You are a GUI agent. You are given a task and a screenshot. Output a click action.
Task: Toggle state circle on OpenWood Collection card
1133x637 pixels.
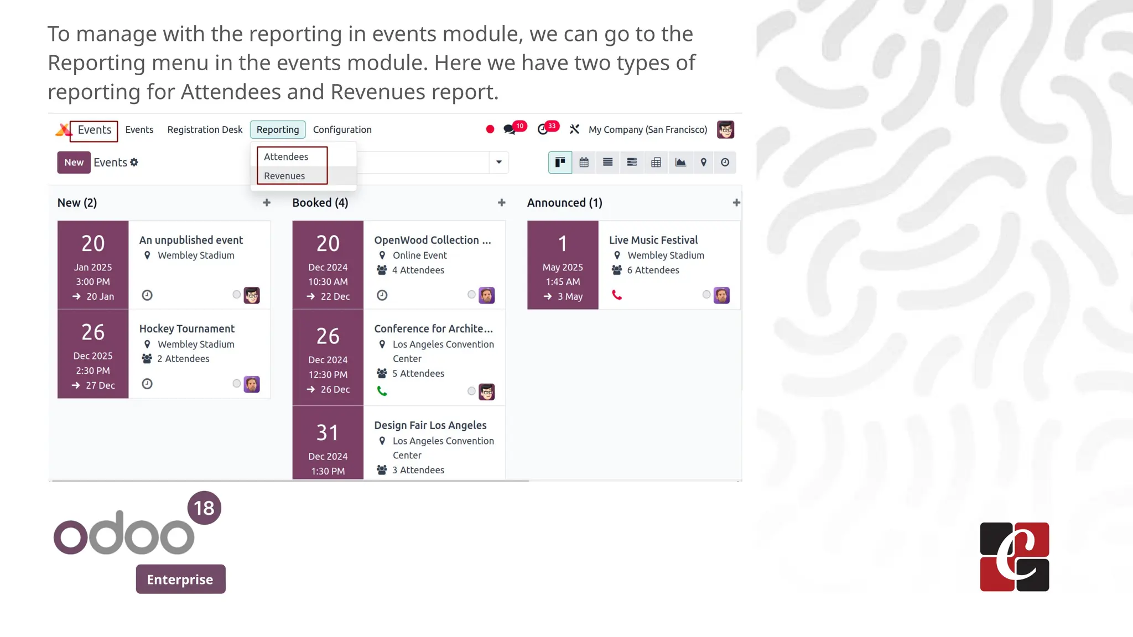[x=471, y=295]
